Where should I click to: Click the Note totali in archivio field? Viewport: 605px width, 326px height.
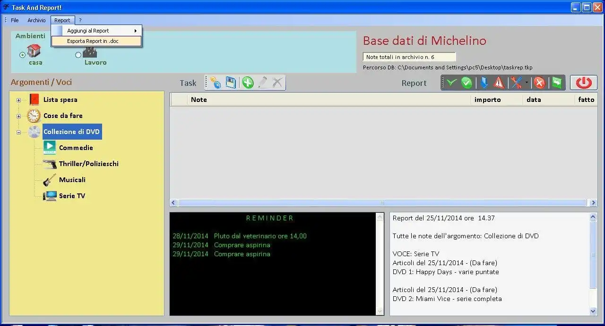pos(409,57)
